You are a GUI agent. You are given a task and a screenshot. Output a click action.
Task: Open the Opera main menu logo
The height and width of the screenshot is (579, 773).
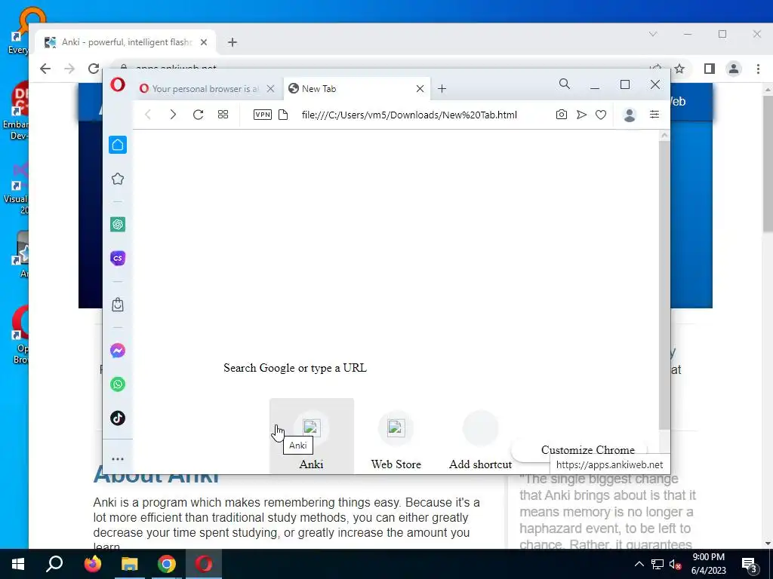[x=117, y=84]
